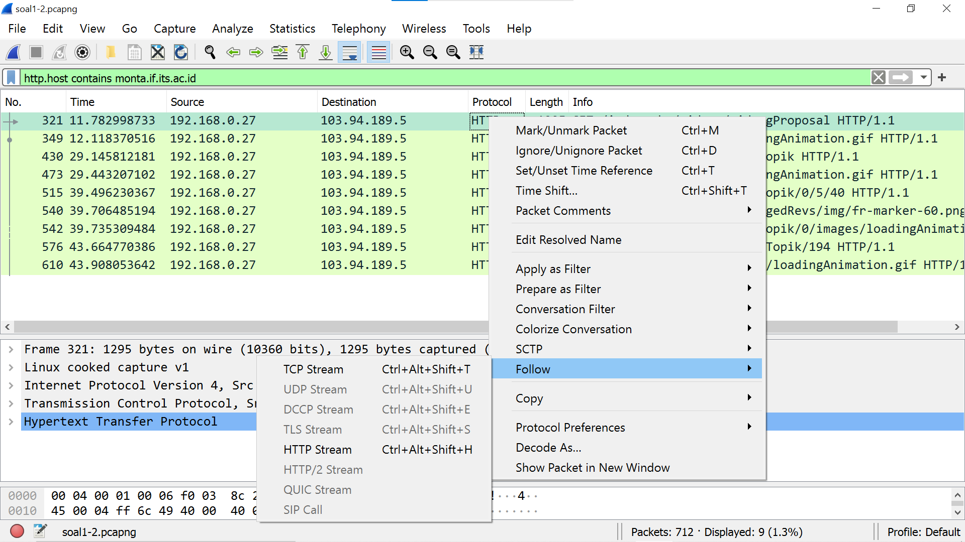965x542 pixels.
Task: Click resize columns toolbar icon
Action: 476,52
